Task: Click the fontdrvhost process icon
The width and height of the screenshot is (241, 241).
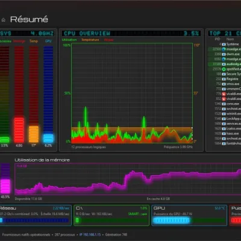Action: (x=224, y=143)
